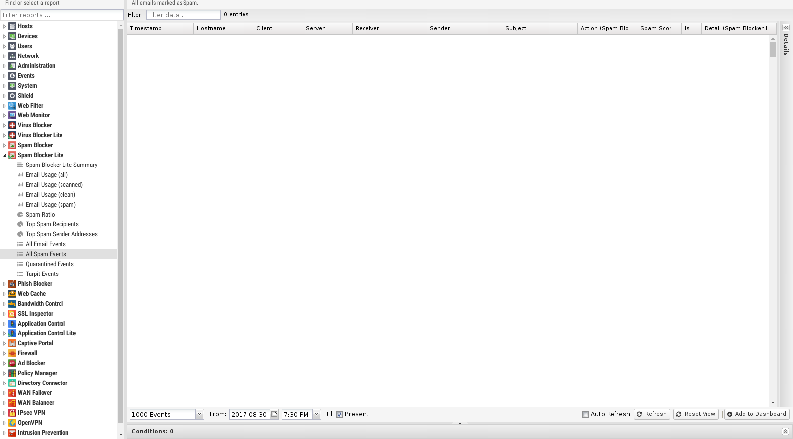The image size is (793, 439).
Task: Click the Phish Blocker icon
Action: point(12,284)
